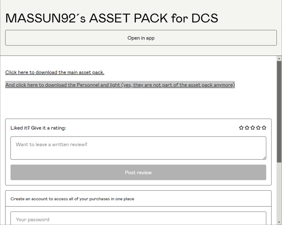Click the fourth rating star
This screenshot has height=225, width=282.
point(258,128)
